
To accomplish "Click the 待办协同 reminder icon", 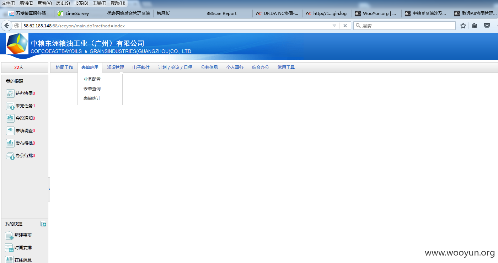I will coord(10,93).
